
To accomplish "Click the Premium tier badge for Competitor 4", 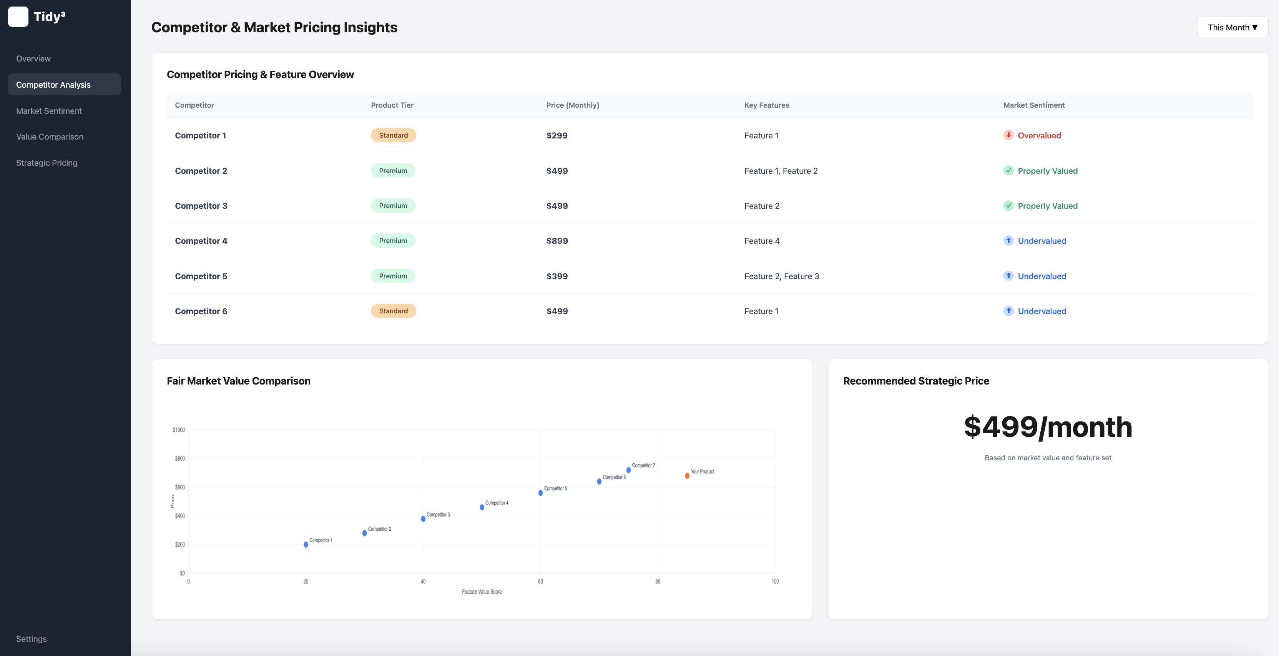I will coord(392,240).
